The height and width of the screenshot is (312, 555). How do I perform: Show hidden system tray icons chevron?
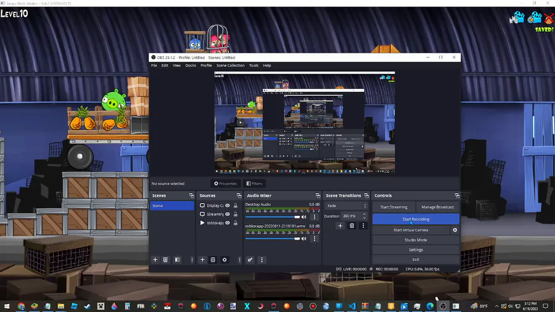pyautogui.click(x=496, y=306)
